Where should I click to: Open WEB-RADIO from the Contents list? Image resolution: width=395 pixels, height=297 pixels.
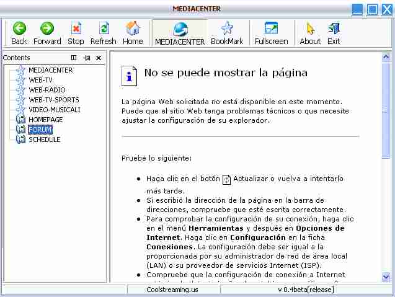[47, 90]
